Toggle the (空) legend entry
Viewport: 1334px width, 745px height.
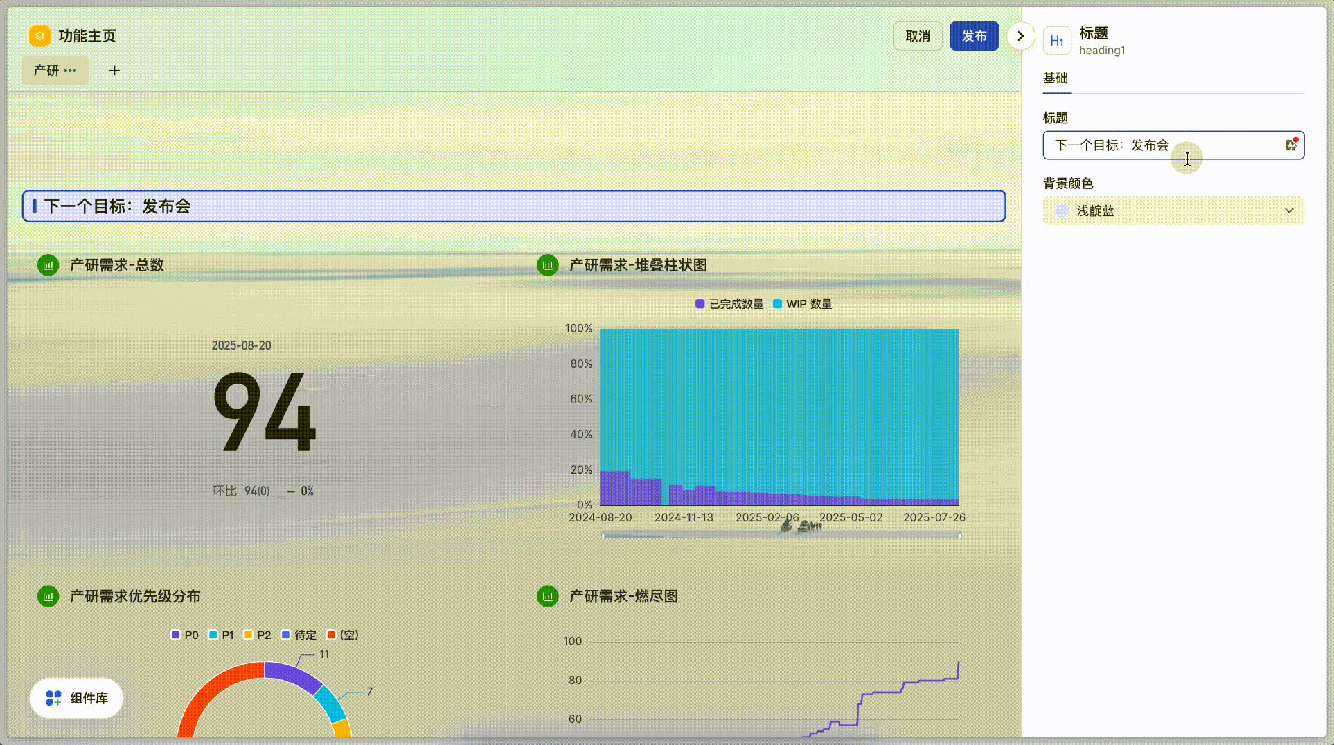pyautogui.click(x=343, y=635)
